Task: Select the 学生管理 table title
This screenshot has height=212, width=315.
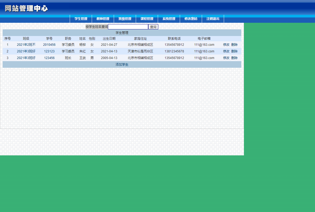Action: click(x=122, y=33)
